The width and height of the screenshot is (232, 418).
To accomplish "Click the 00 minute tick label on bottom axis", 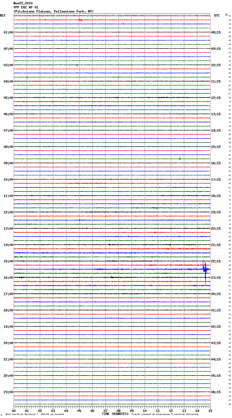I will [14, 411].
